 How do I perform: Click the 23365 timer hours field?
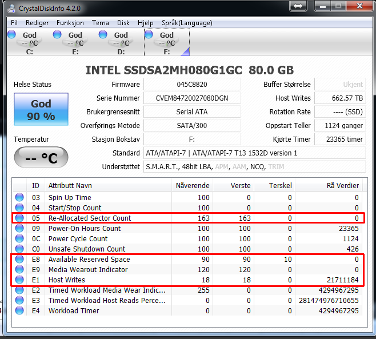[x=340, y=139]
